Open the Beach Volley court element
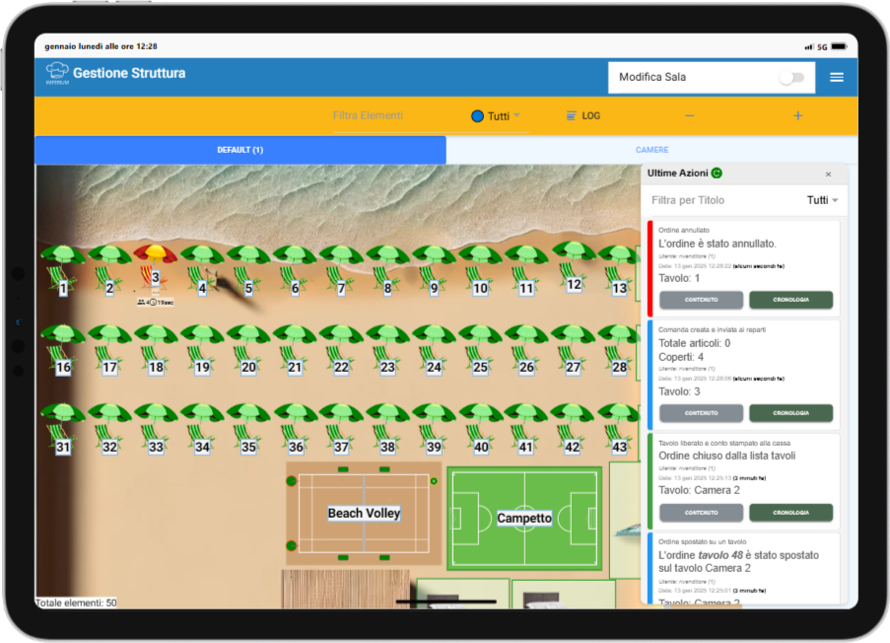Viewport: 890px width, 643px height. (x=364, y=513)
